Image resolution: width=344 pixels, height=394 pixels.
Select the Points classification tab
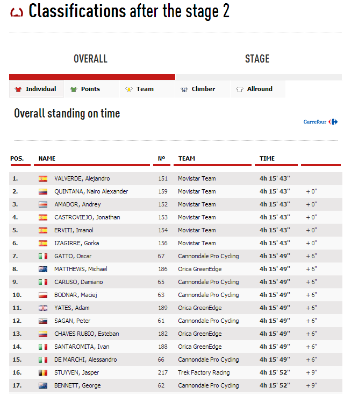[x=90, y=89]
